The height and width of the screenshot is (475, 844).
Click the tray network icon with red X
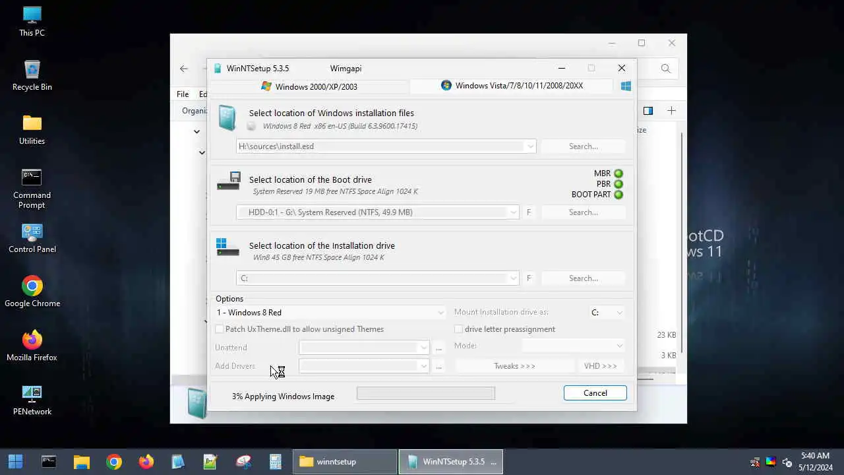(x=756, y=462)
